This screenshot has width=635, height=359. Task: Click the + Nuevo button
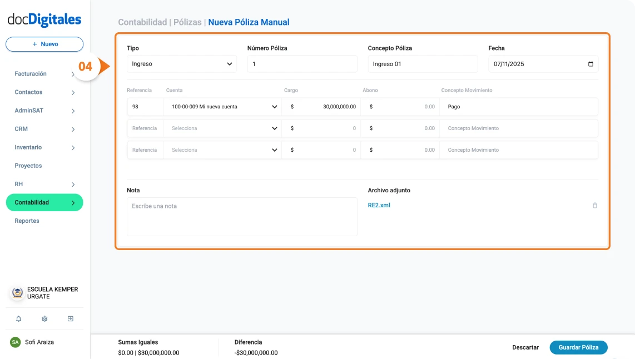pos(44,44)
